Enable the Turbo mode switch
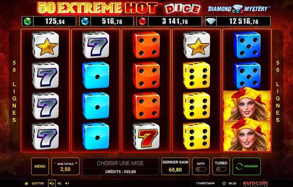Viewport: 293px width, 187px height. [x=221, y=169]
